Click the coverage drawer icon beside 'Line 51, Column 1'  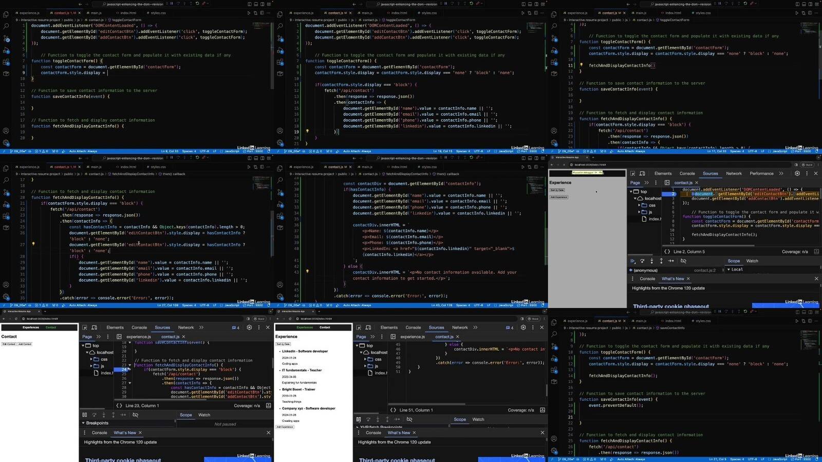point(542,410)
